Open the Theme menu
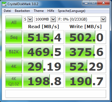Screen dimensions: 112x102 coord(39,11)
